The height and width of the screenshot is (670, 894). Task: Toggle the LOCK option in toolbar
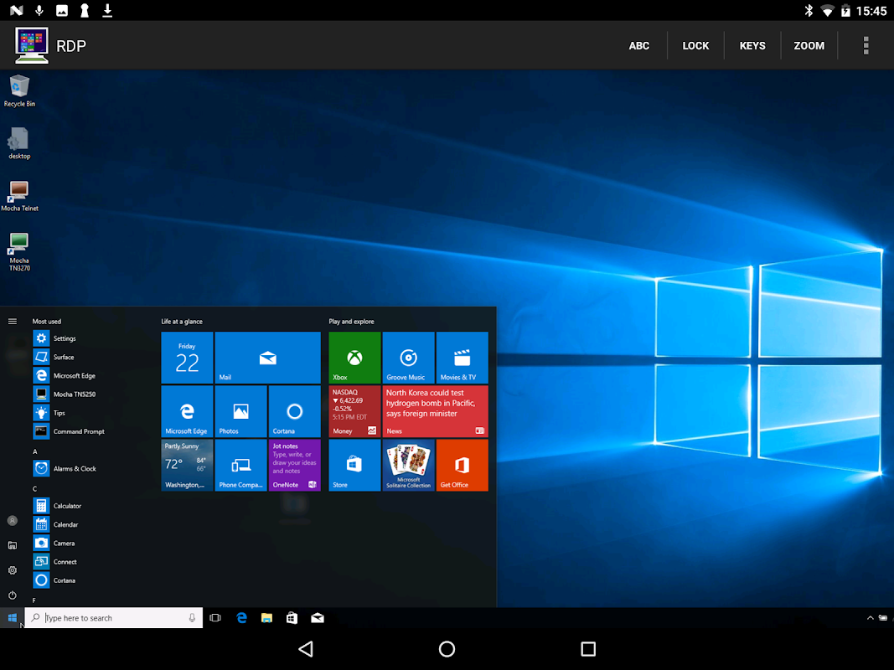click(x=695, y=45)
